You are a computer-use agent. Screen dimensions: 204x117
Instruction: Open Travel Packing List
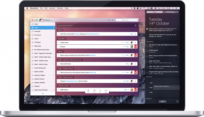click(43, 68)
